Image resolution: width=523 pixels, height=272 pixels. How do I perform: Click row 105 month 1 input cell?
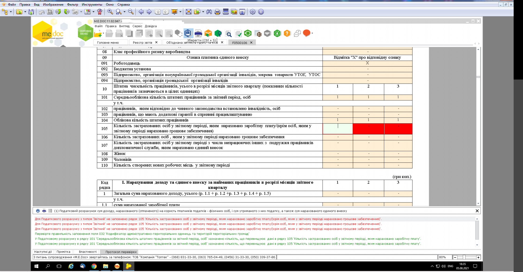[x=338, y=129]
